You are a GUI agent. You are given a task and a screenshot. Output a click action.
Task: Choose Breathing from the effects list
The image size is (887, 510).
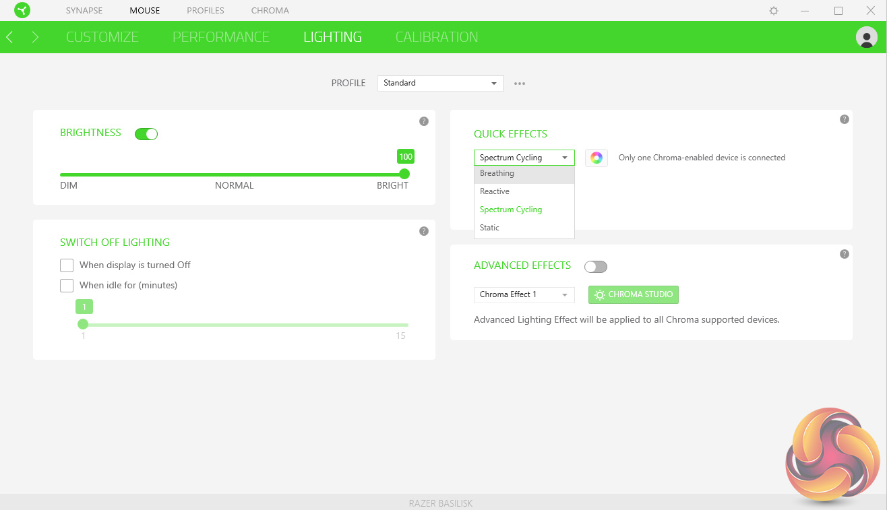point(497,174)
